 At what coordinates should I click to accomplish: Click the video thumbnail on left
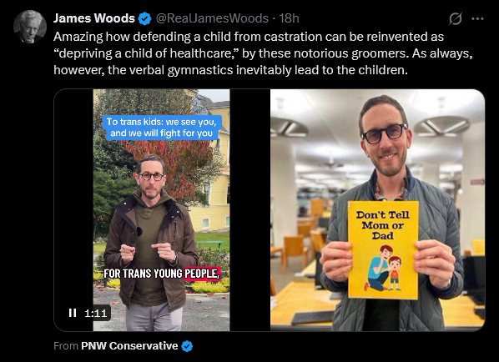(x=161, y=210)
